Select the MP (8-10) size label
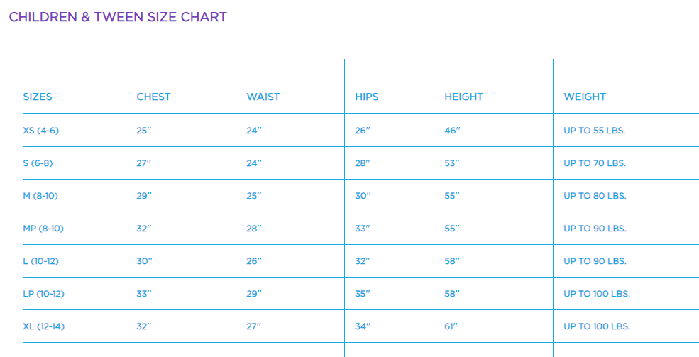 point(43,229)
